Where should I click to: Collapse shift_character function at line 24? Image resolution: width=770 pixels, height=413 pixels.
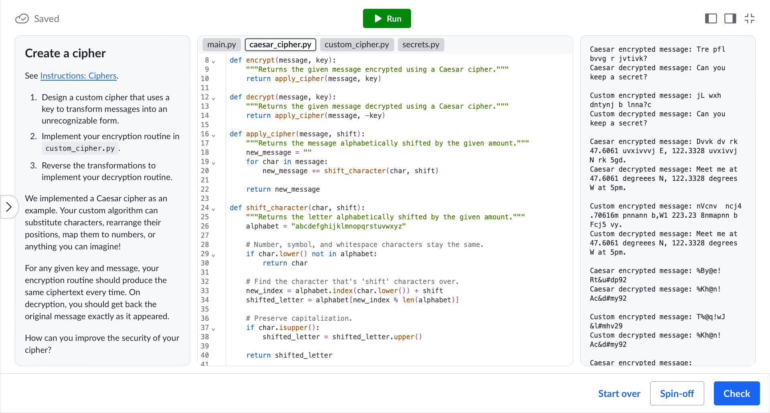213,209
